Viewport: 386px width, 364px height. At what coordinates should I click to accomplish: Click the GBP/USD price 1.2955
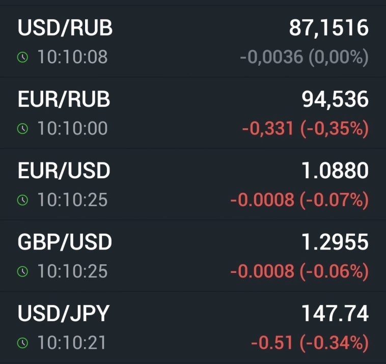pyautogui.click(x=335, y=242)
